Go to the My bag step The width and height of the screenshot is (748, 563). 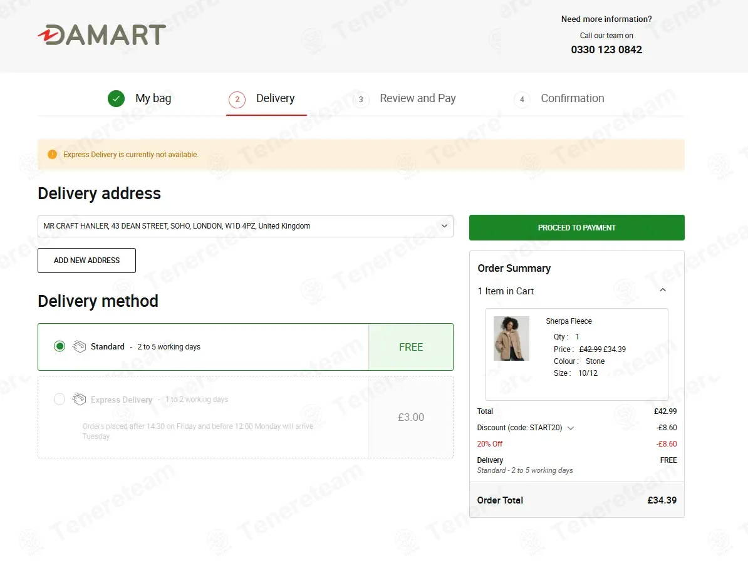(153, 98)
